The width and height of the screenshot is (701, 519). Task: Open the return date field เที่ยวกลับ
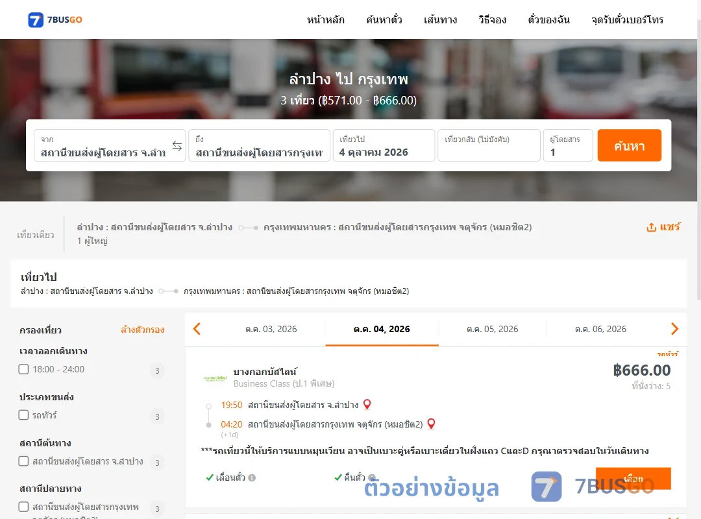(489, 145)
